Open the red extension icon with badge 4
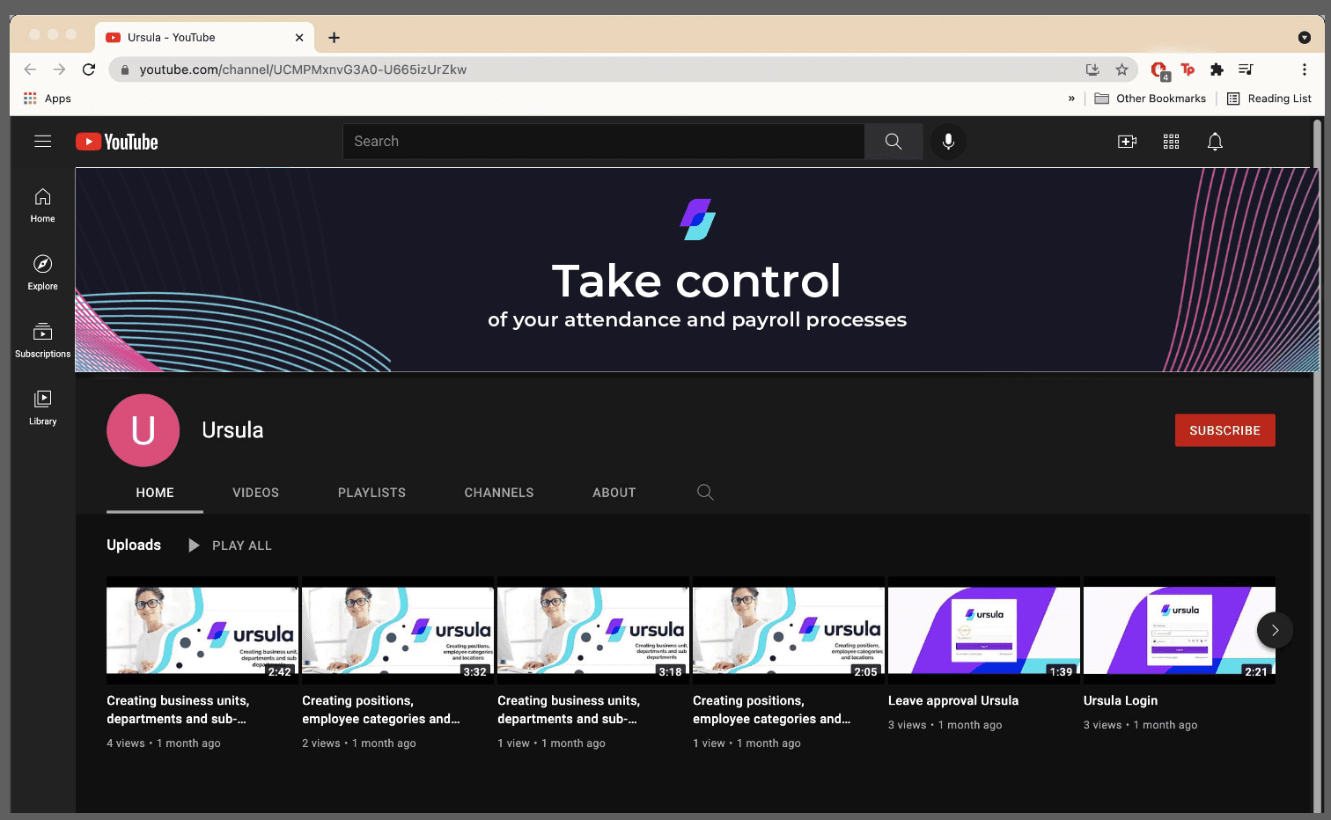1331x820 pixels. [x=1159, y=70]
